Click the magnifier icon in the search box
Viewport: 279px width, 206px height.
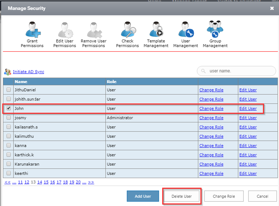click(x=203, y=71)
